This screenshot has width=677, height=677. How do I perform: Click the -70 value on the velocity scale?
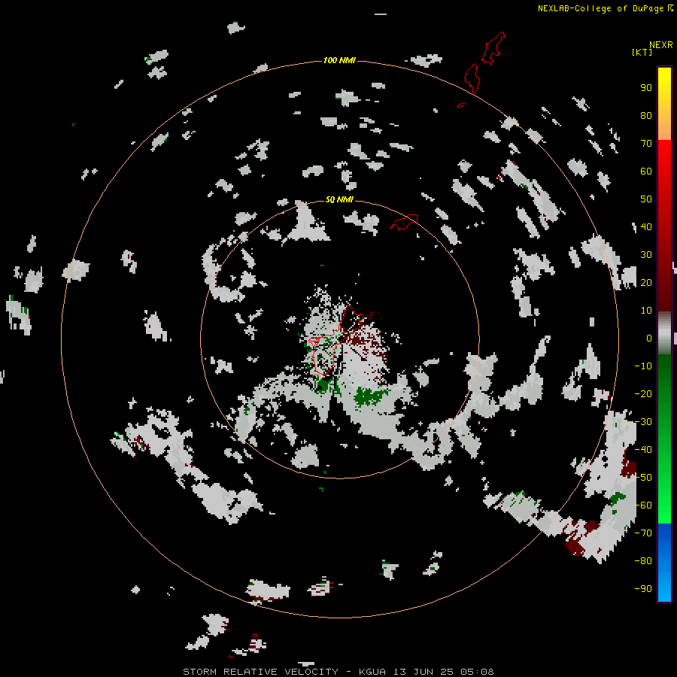click(x=643, y=533)
